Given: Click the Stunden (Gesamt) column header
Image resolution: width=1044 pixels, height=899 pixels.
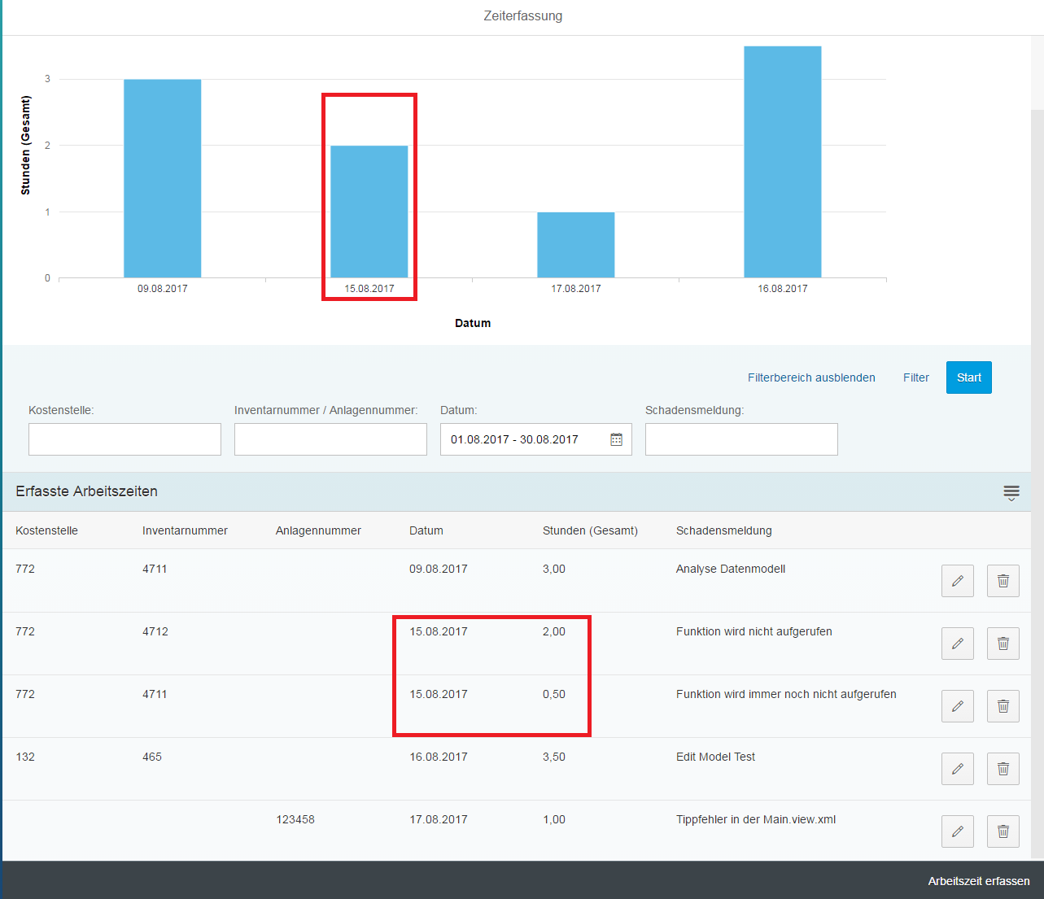Looking at the screenshot, I should (x=590, y=530).
